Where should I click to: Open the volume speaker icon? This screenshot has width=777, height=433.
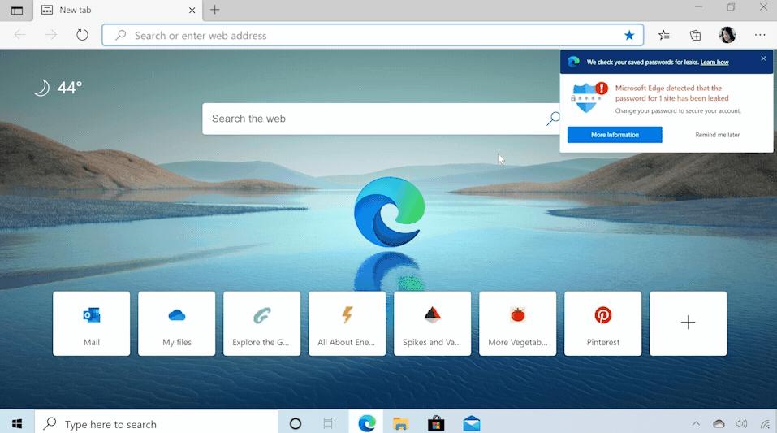pyautogui.click(x=741, y=423)
